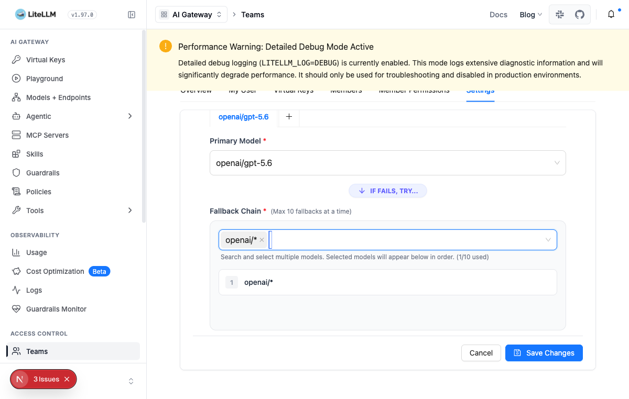Click the AI Gateway grid icon
The height and width of the screenshot is (399, 629).
(x=164, y=15)
